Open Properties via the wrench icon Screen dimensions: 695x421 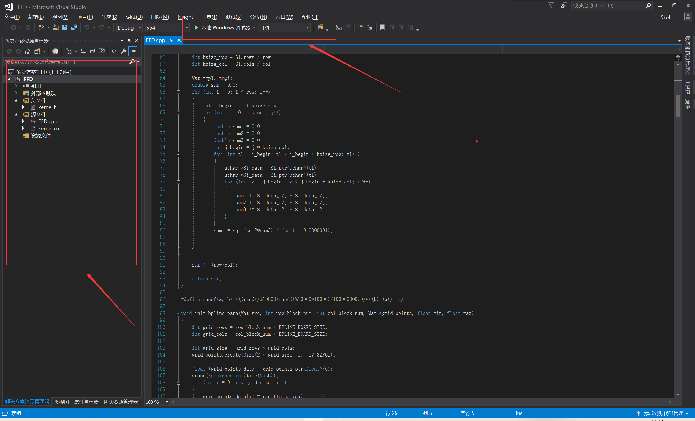tap(124, 51)
